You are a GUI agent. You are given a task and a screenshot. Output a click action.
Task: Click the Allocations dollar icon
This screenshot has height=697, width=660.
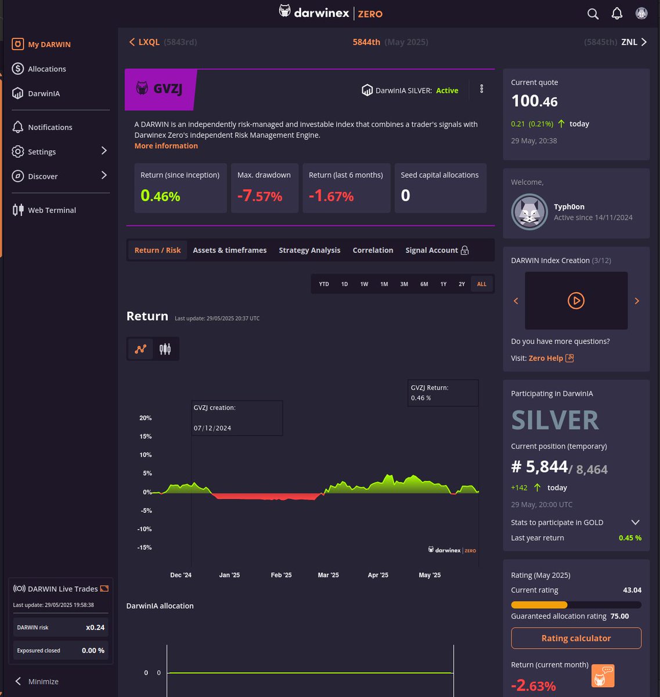pos(18,69)
